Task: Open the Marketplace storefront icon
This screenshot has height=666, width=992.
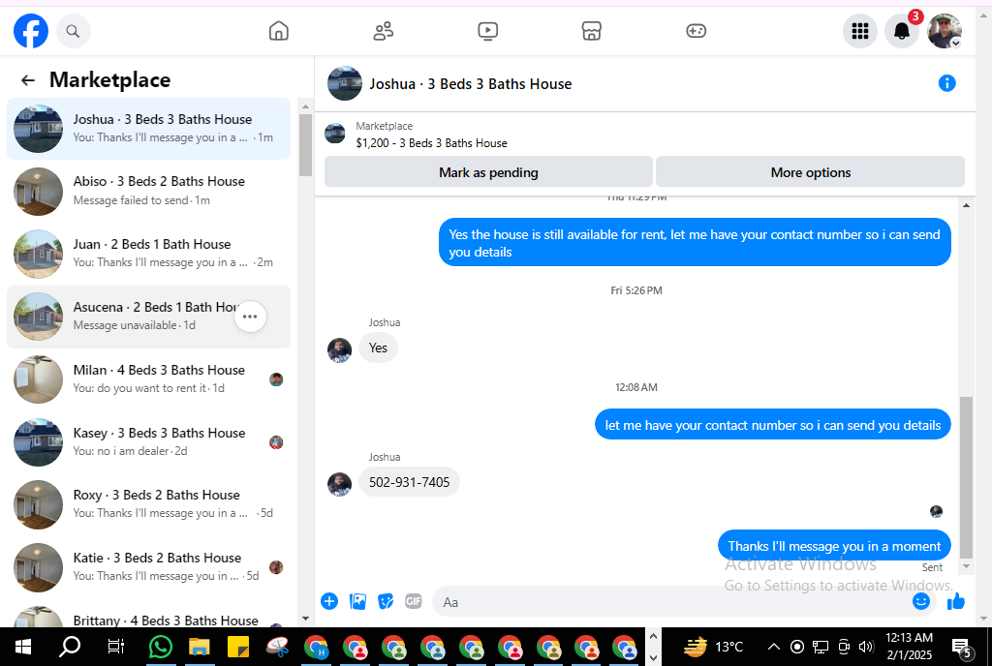Action: 592,31
